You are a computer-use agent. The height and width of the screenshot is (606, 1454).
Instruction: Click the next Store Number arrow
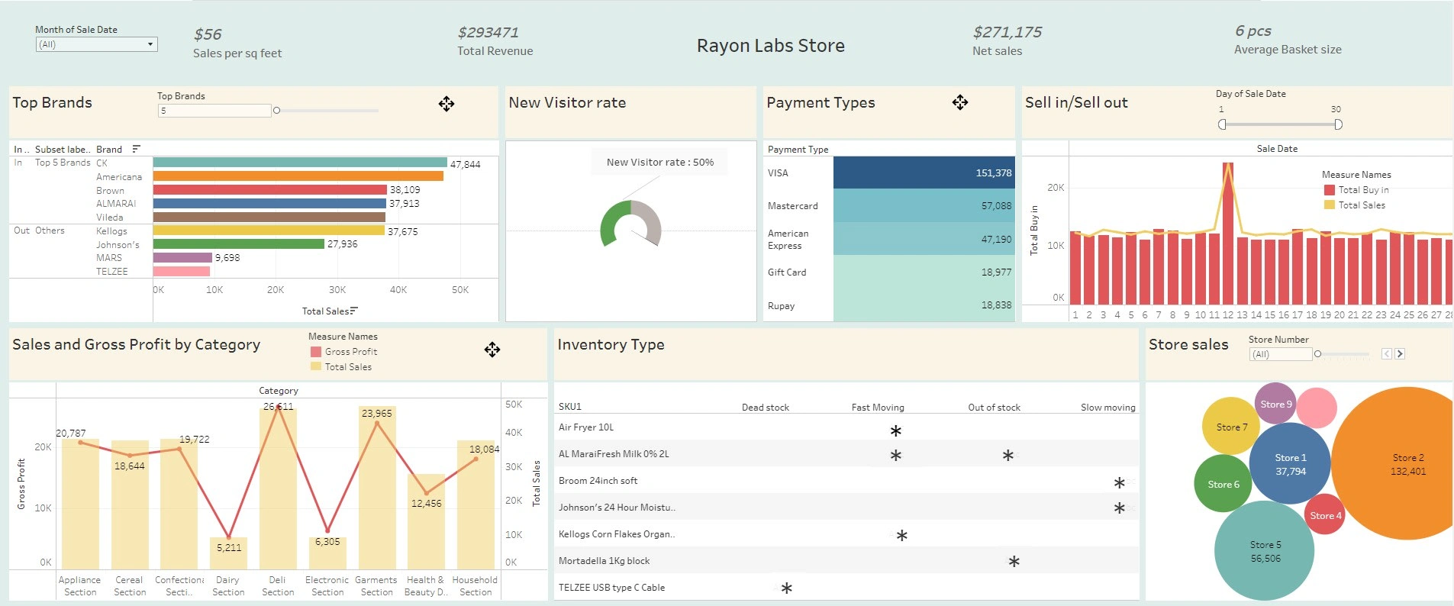pyautogui.click(x=1400, y=354)
